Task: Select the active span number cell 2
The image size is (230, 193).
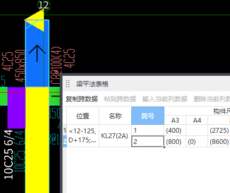Action: 148,141
